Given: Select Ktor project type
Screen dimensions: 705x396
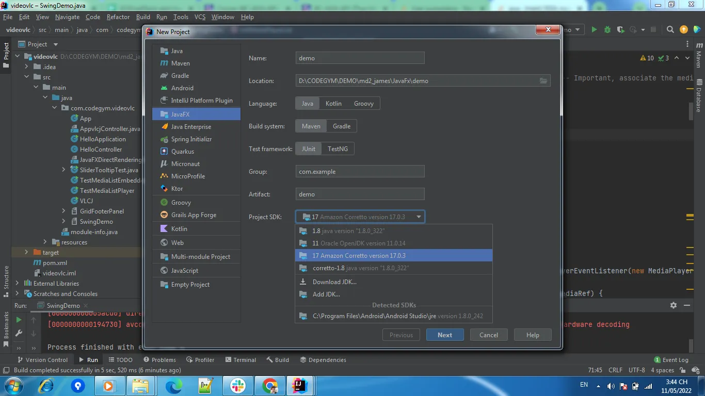Looking at the screenshot, I should pyautogui.click(x=196, y=189).
